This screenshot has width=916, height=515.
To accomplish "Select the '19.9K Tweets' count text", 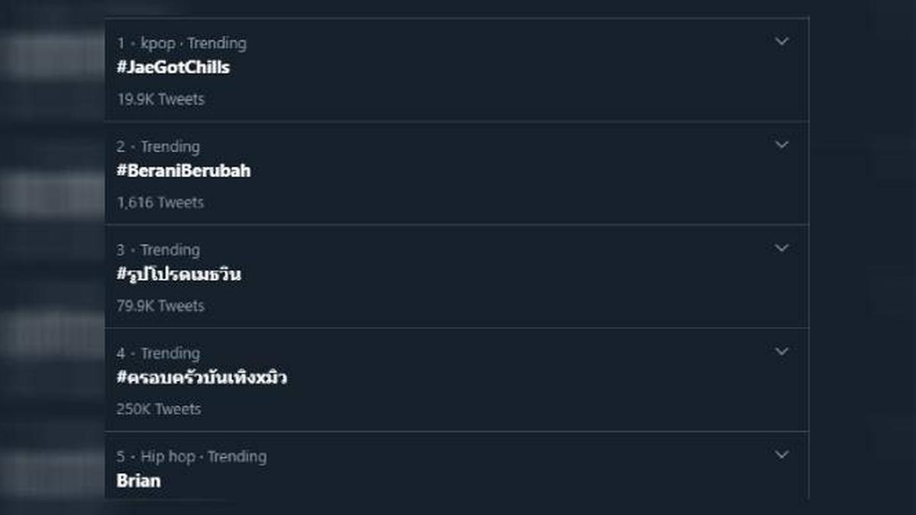I will 159,99.
